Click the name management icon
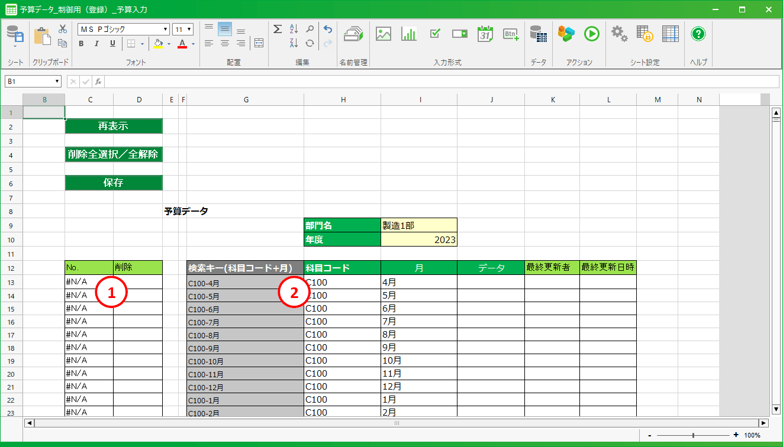This screenshot has height=447, width=783. coord(353,34)
